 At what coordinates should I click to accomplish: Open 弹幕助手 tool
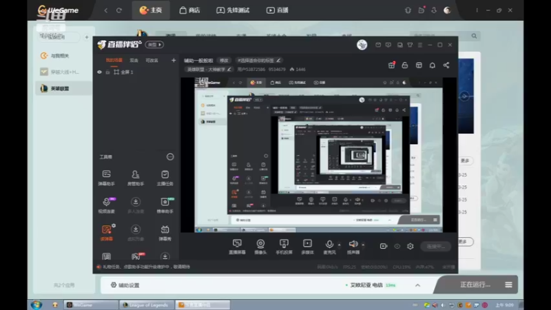(x=107, y=178)
